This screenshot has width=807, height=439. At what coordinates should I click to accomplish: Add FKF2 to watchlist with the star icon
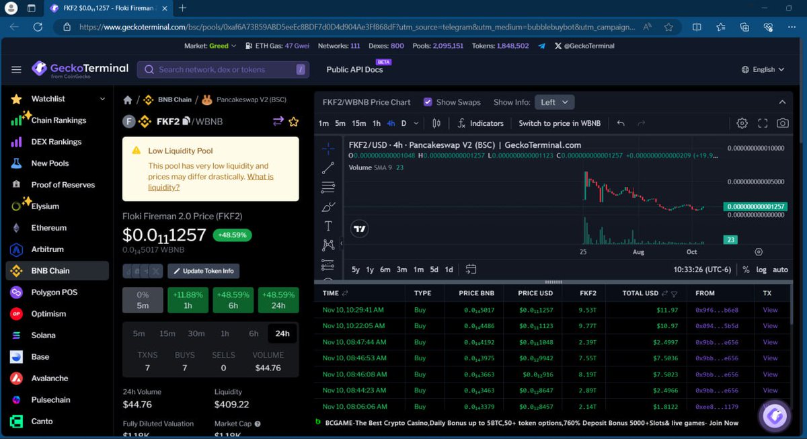click(293, 122)
